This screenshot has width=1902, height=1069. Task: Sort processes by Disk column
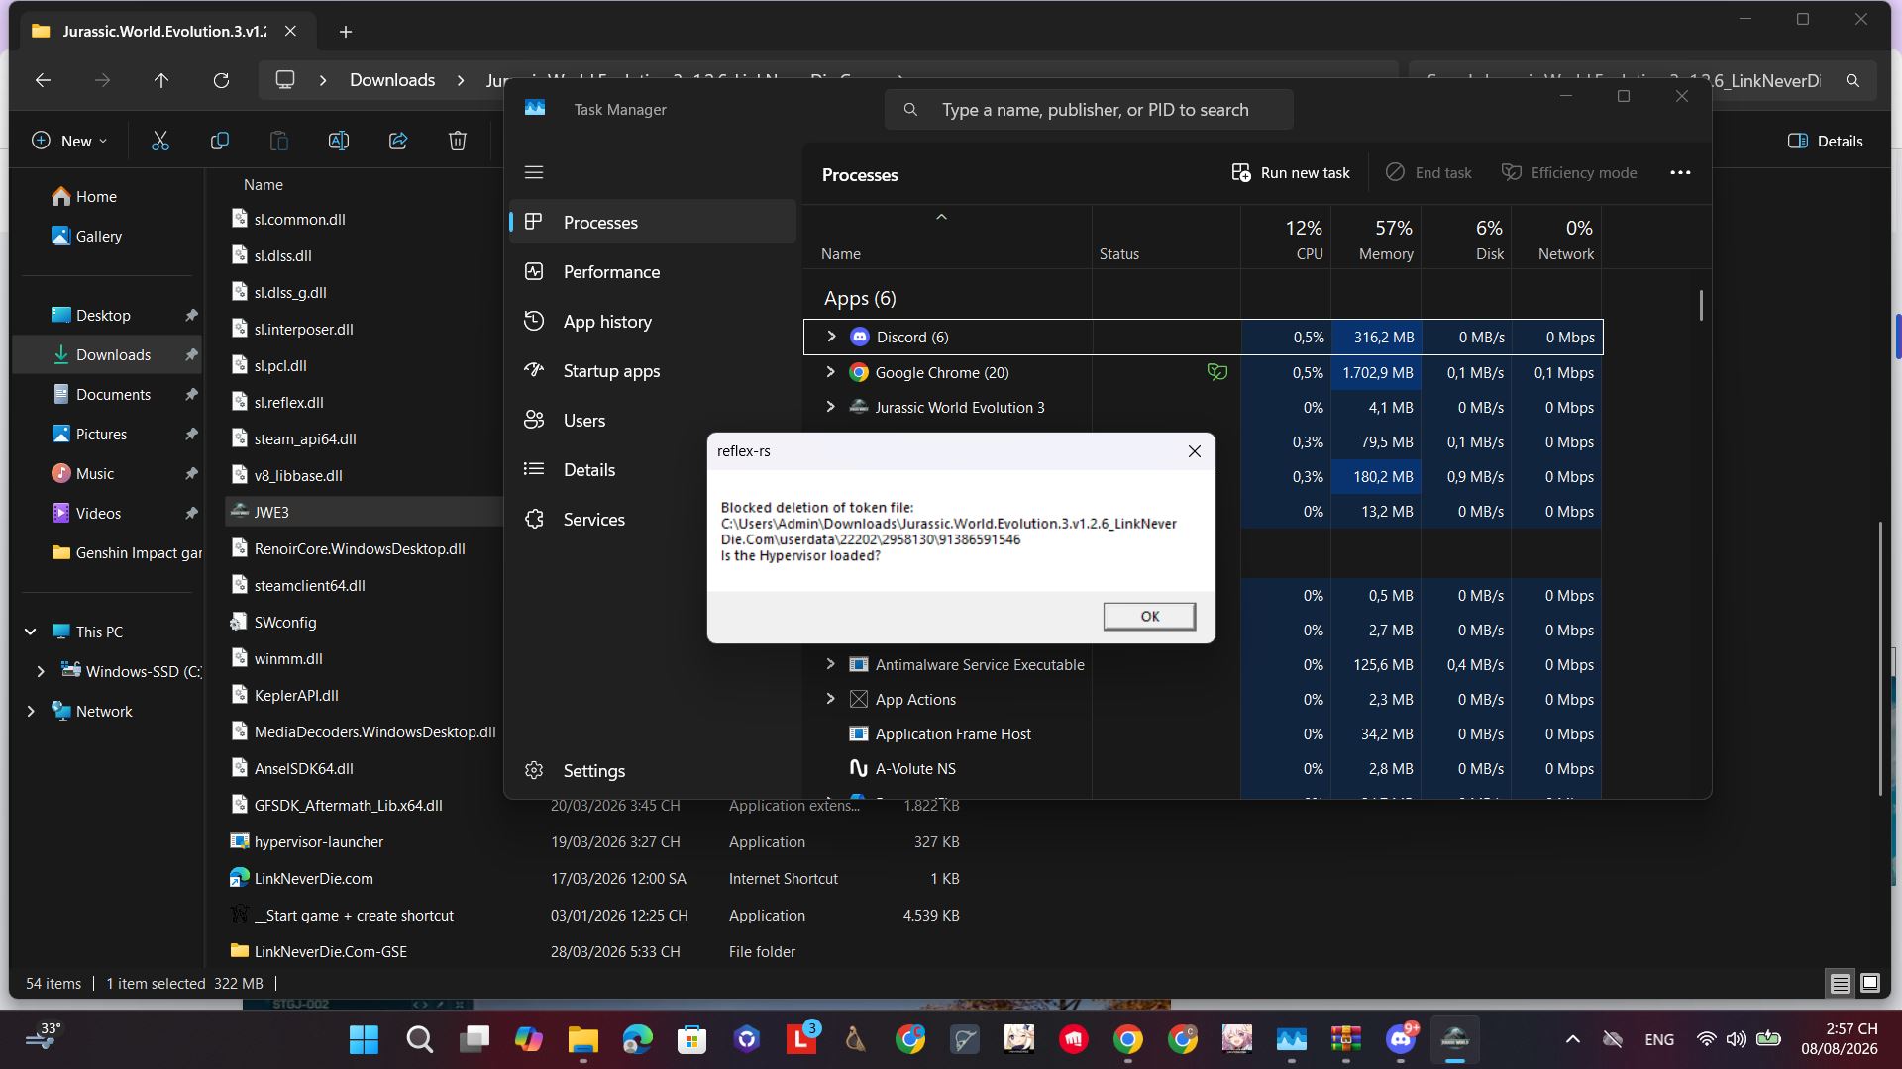tap(1466, 239)
